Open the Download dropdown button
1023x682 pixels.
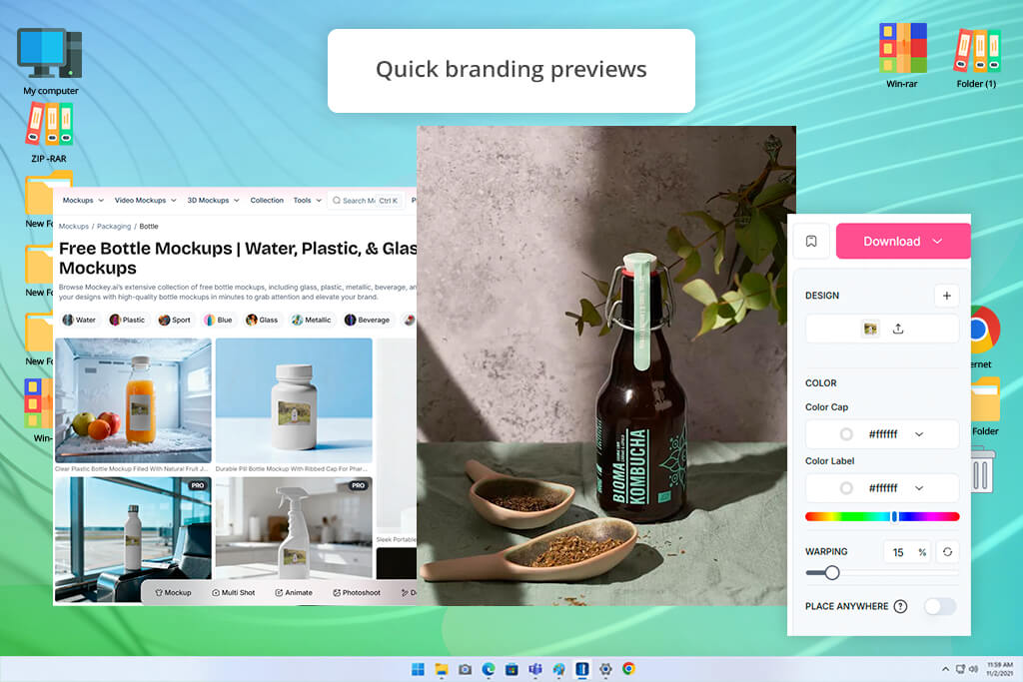(x=903, y=242)
